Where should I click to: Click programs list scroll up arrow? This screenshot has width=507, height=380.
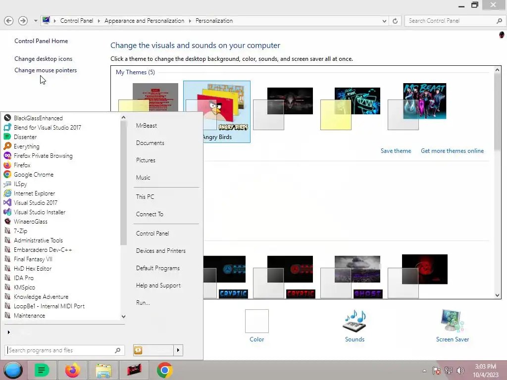point(123,118)
